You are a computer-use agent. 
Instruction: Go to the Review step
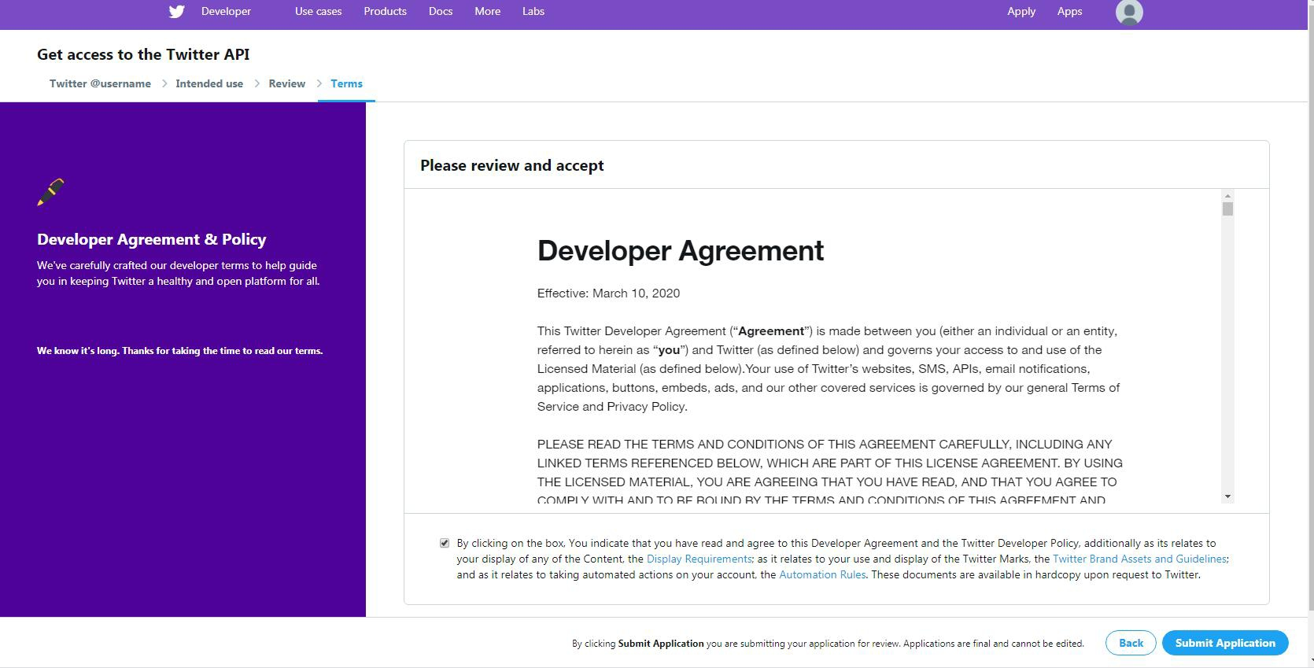286,83
